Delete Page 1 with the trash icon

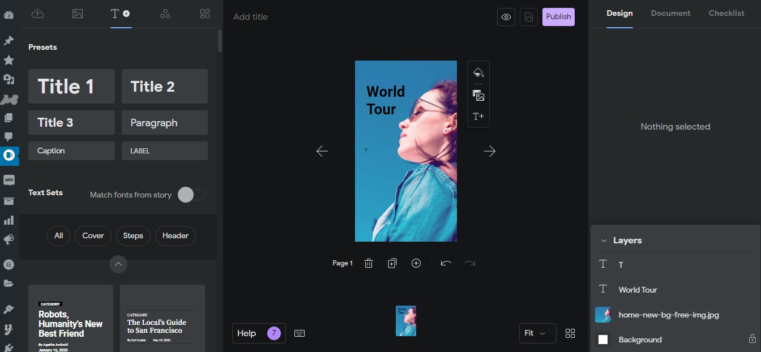(368, 263)
